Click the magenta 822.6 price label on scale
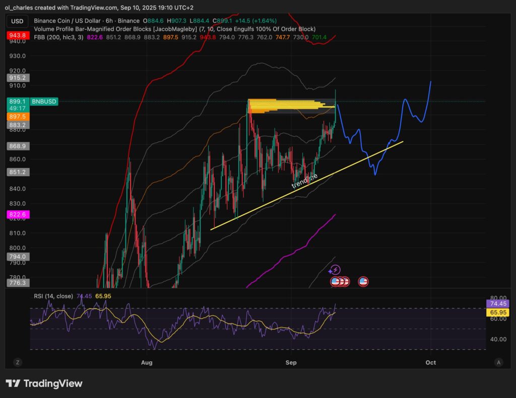This screenshot has width=516, height=398. (x=17, y=214)
